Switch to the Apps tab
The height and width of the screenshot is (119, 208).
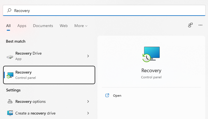(x=22, y=26)
